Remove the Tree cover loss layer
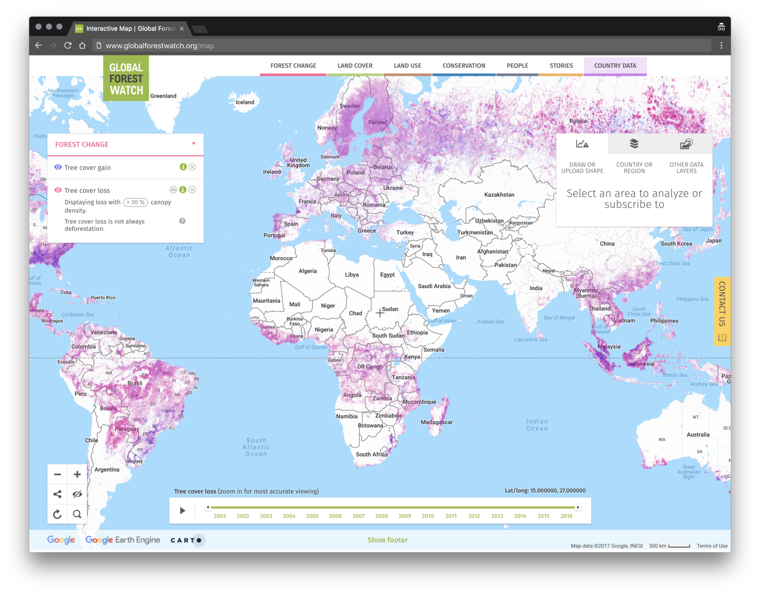Viewport: 760px width, 594px height. 193,190
